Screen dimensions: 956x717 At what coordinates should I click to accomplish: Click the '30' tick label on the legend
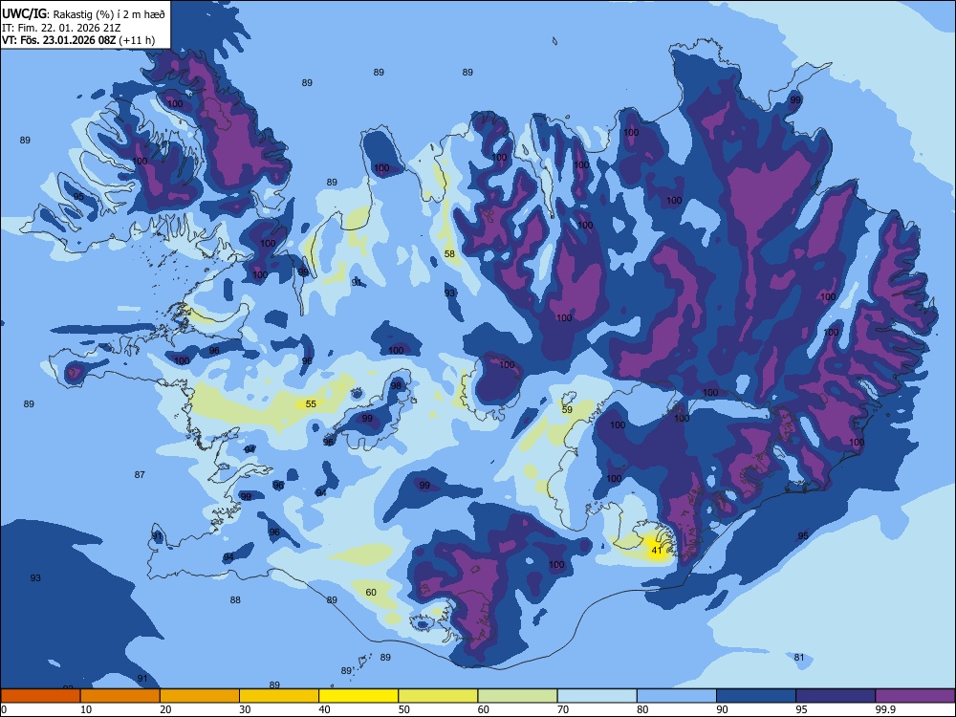(x=245, y=709)
